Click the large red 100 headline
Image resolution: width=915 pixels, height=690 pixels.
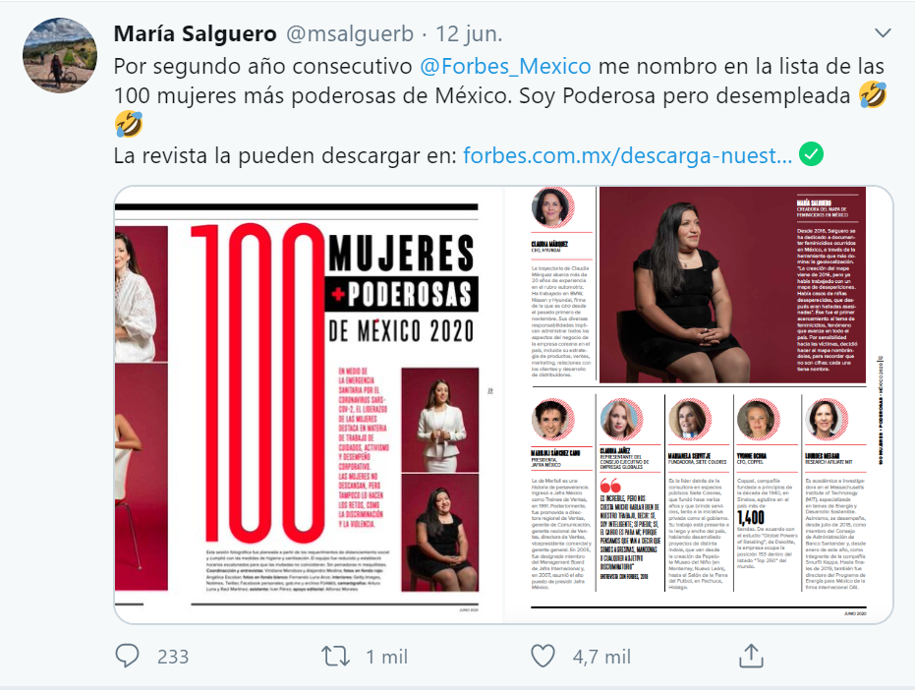(x=257, y=383)
